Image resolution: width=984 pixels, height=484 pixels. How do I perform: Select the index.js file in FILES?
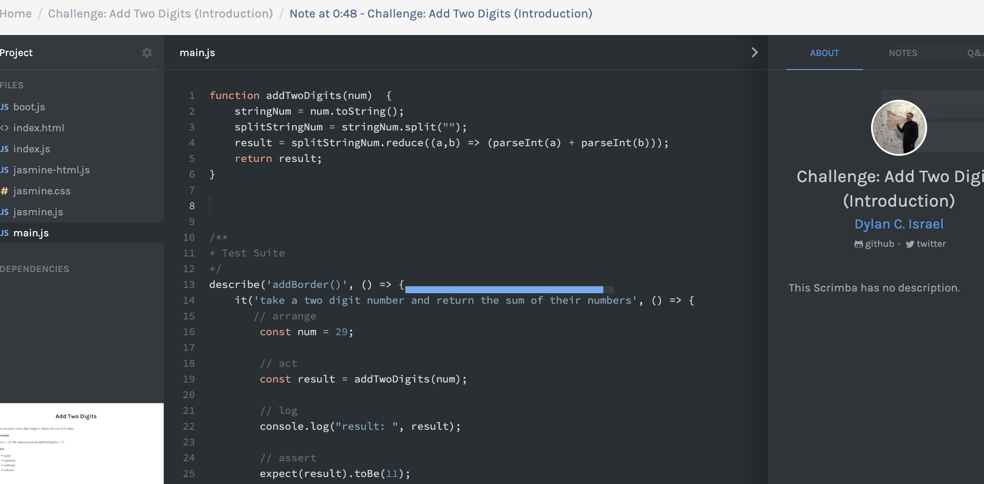(32, 149)
